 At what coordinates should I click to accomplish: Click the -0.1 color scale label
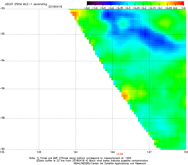pos(160,8)
